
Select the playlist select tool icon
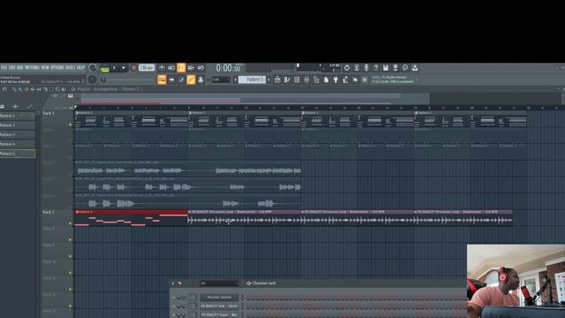tap(51, 89)
